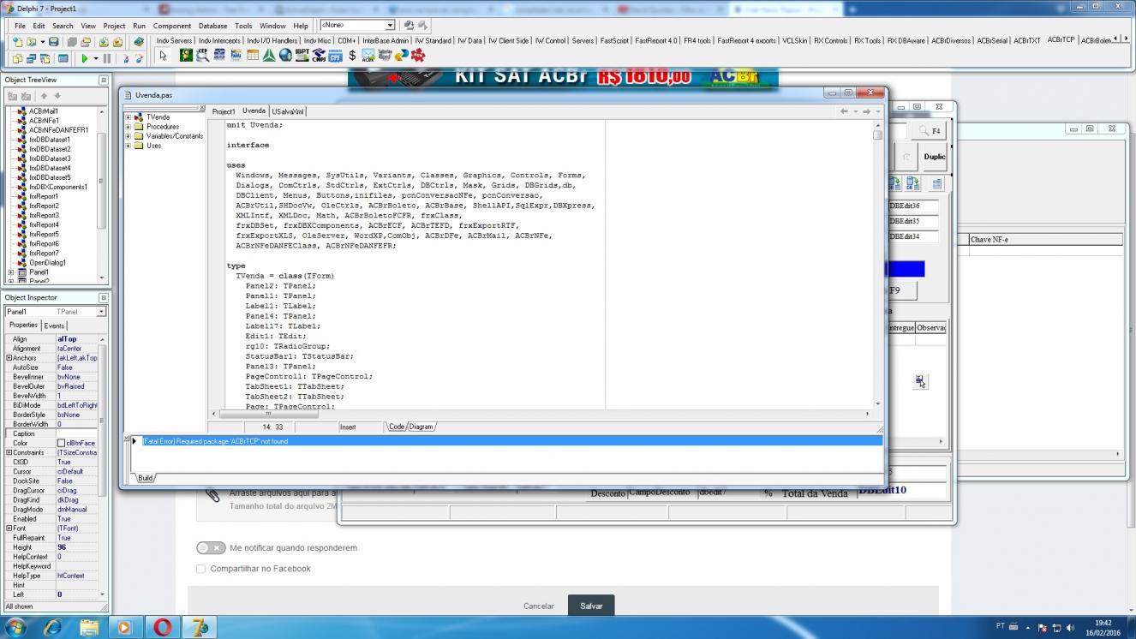Click the Cancelar link
Screen dimensions: 1136x639
[539, 606]
